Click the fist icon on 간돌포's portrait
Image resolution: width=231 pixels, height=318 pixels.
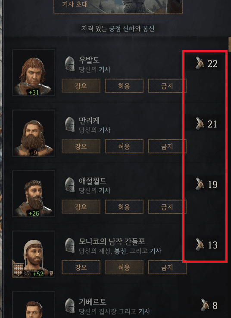(x=51, y=273)
